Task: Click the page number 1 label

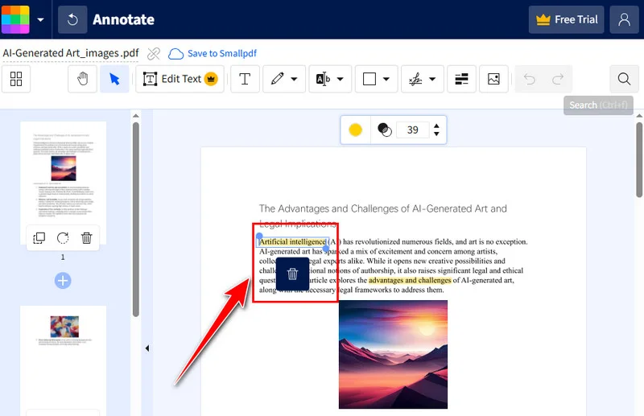Action: pyautogui.click(x=63, y=257)
